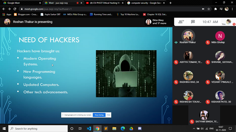236x132 pixels.
Task: Go forward in browser history
Action: click(9, 9)
